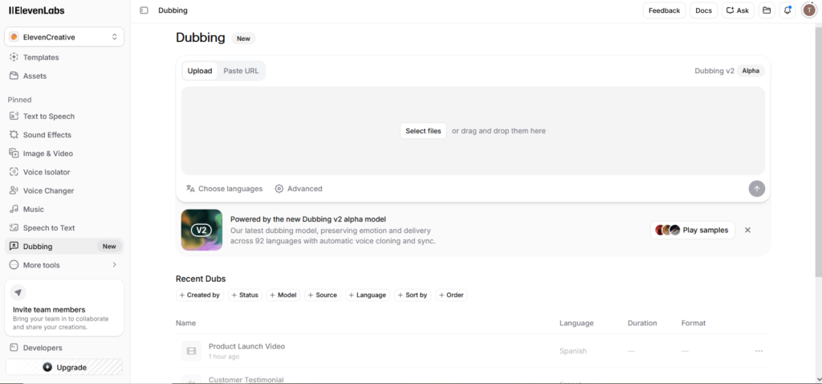Open the Order option

tap(451, 296)
